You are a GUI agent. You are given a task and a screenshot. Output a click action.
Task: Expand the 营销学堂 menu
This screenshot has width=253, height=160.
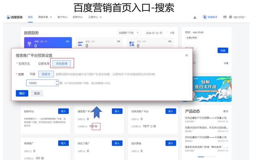(x=45, y=17)
